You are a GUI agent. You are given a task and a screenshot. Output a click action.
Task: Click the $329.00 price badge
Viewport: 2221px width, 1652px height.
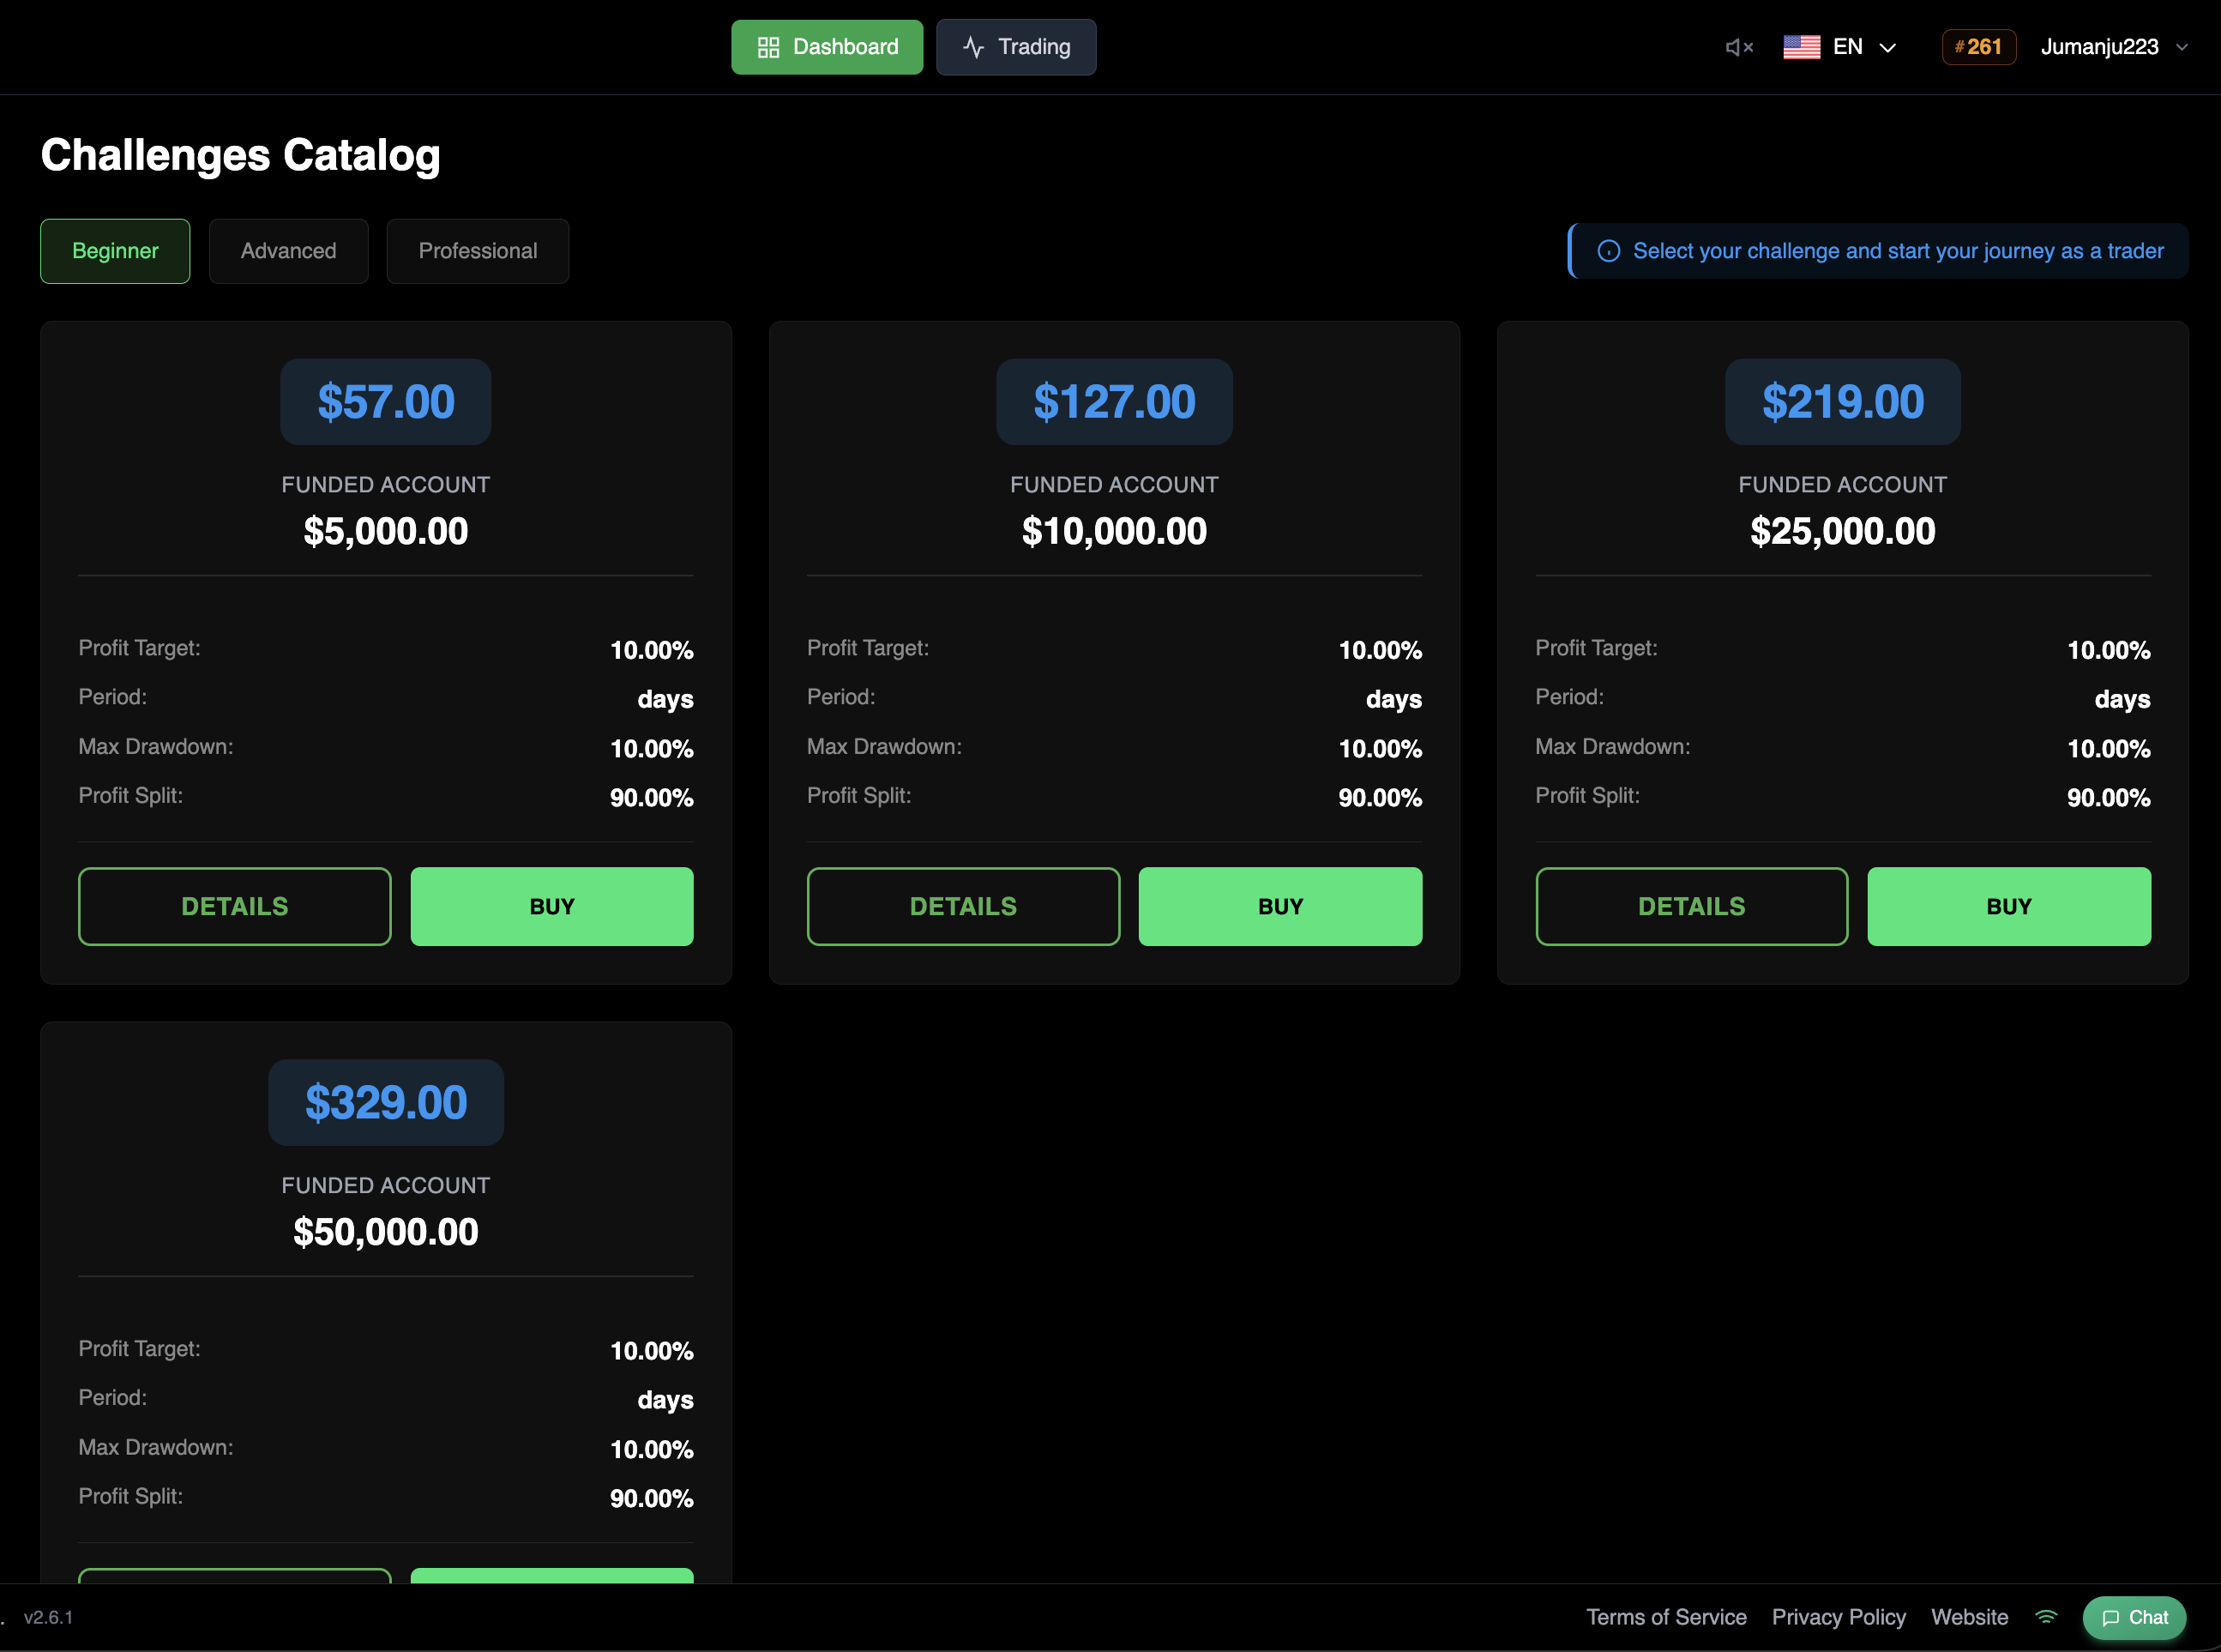pyautogui.click(x=386, y=1102)
